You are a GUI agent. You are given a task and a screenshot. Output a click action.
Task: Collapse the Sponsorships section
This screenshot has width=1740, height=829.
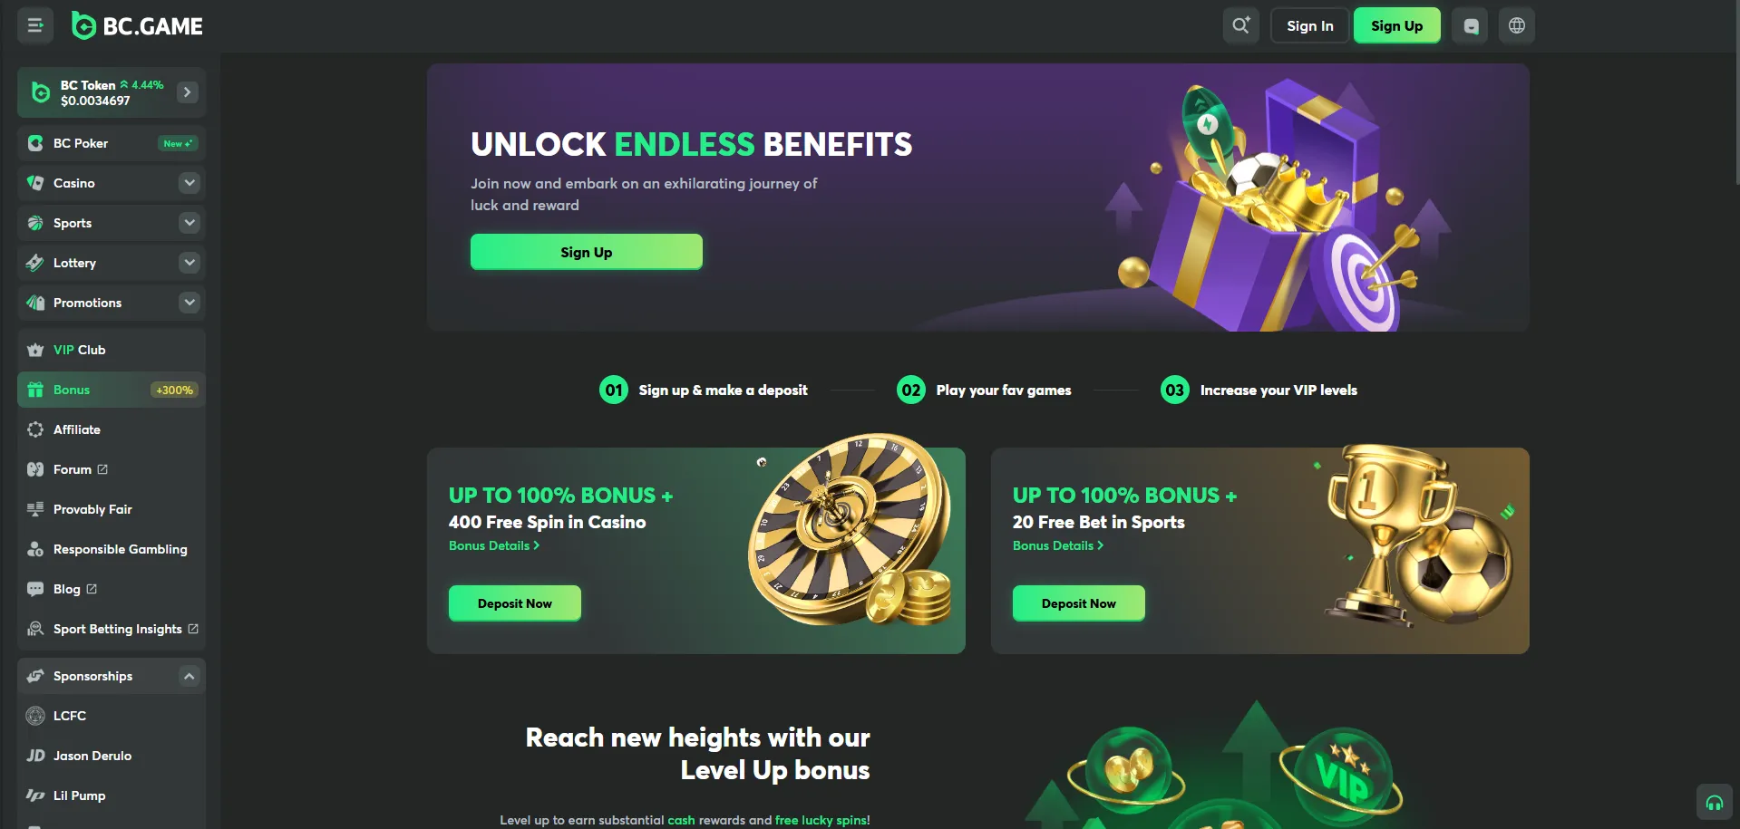point(190,676)
